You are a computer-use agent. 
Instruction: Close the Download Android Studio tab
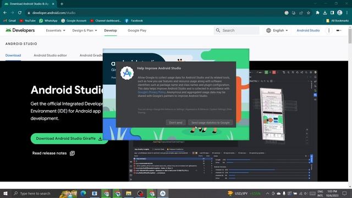[53, 4]
